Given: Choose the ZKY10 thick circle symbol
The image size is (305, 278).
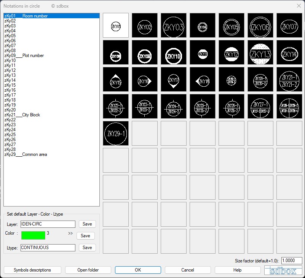Looking at the screenshot, I should coord(174,52).
